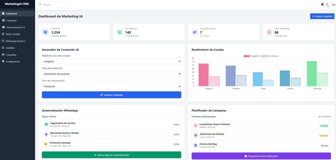This screenshot has height=160, width=336.
Task: Open the Ver Calendario link
Action: coord(324,117)
